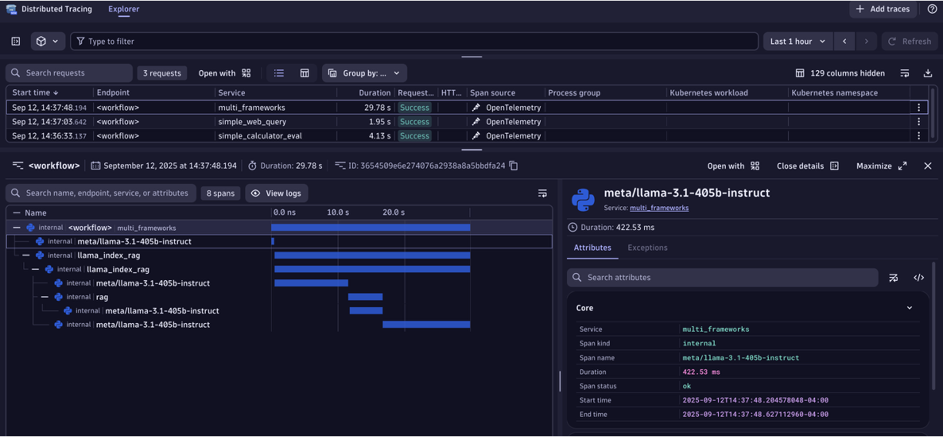The image size is (943, 437).
Task: Switch to list view icon
Action: click(279, 73)
